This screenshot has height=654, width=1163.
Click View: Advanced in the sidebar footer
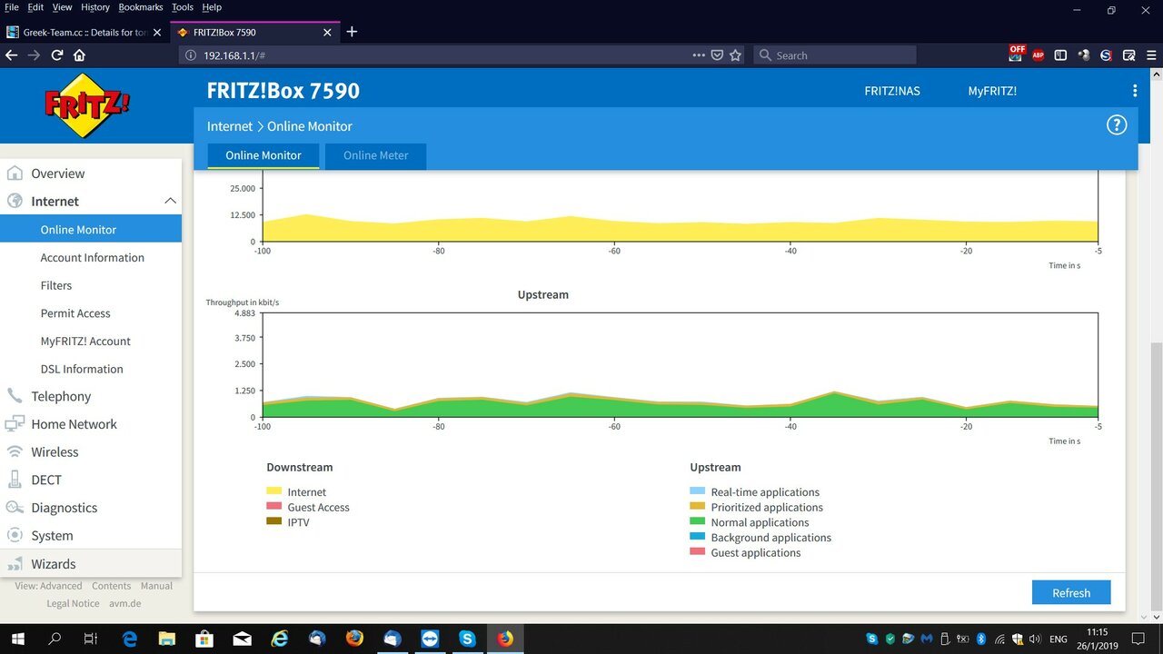(48, 586)
